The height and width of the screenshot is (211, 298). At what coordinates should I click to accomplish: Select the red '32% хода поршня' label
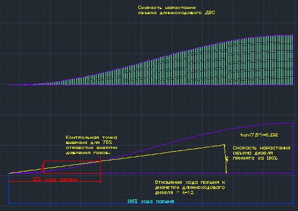[55, 179]
